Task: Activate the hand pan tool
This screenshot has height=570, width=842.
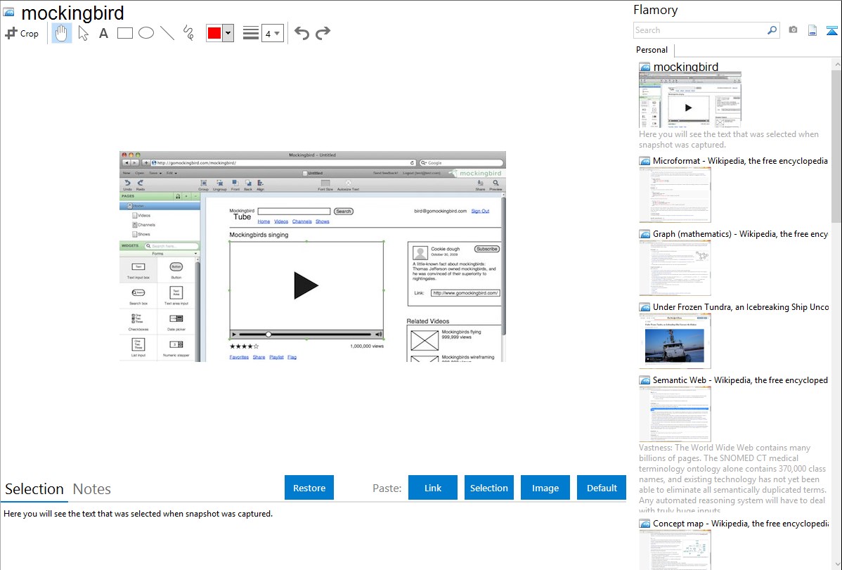Action: [62, 33]
